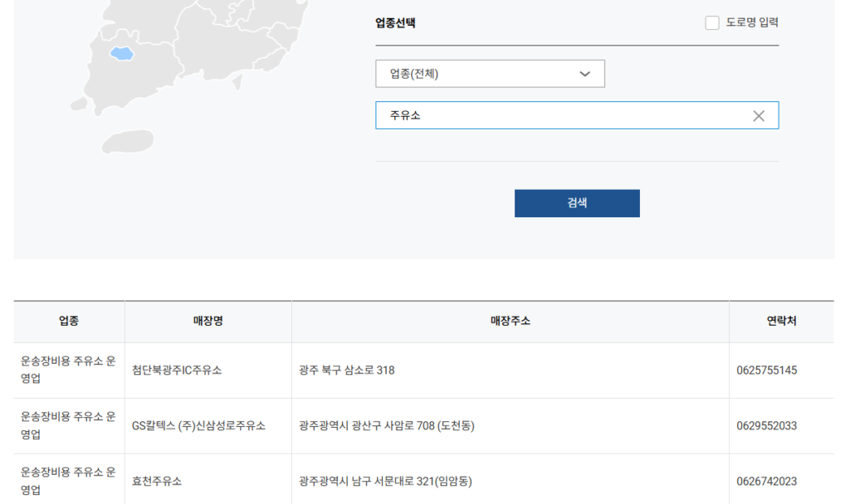Click the 업종 table header
The height and width of the screenshot is (504, 850).
pos(68,321)
